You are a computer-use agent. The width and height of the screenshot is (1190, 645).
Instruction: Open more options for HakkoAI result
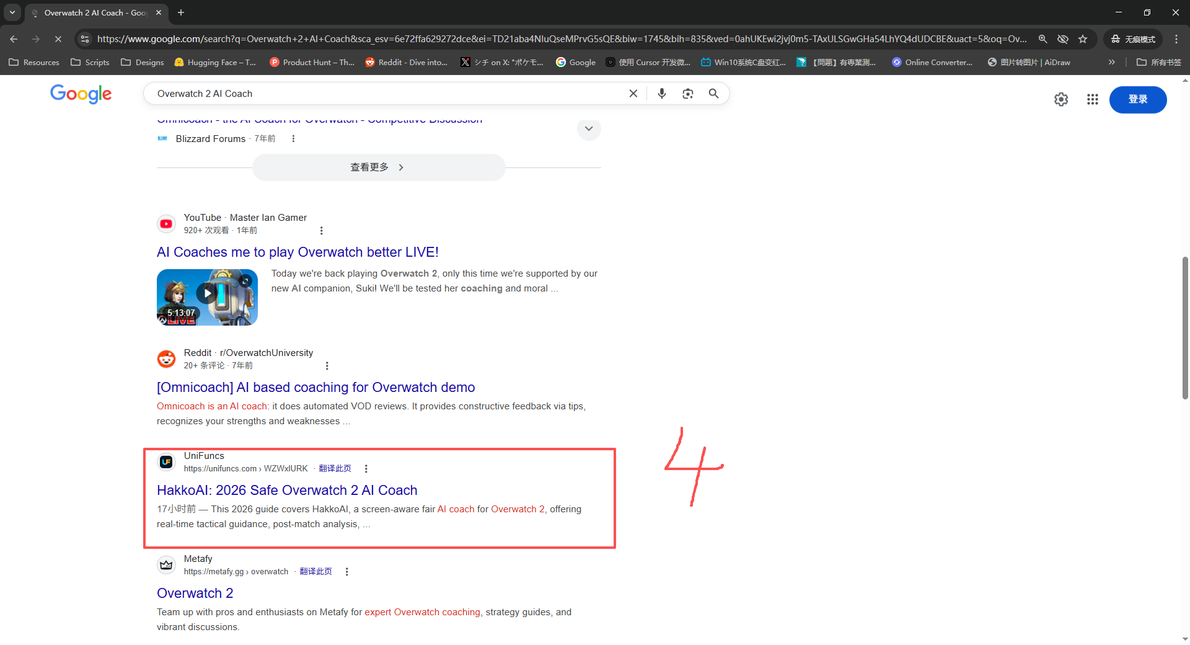click(366, 469)
